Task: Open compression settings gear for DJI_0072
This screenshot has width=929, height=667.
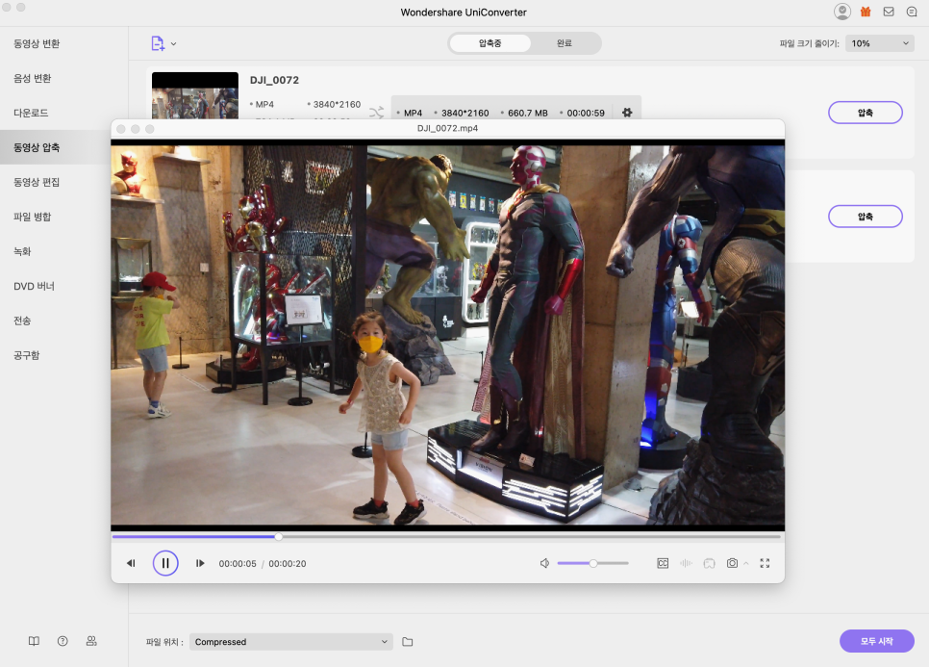Action: [627, 112]
